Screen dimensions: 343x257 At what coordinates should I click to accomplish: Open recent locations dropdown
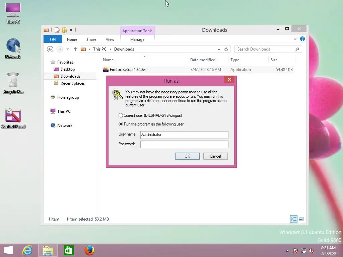pos(68,50)
